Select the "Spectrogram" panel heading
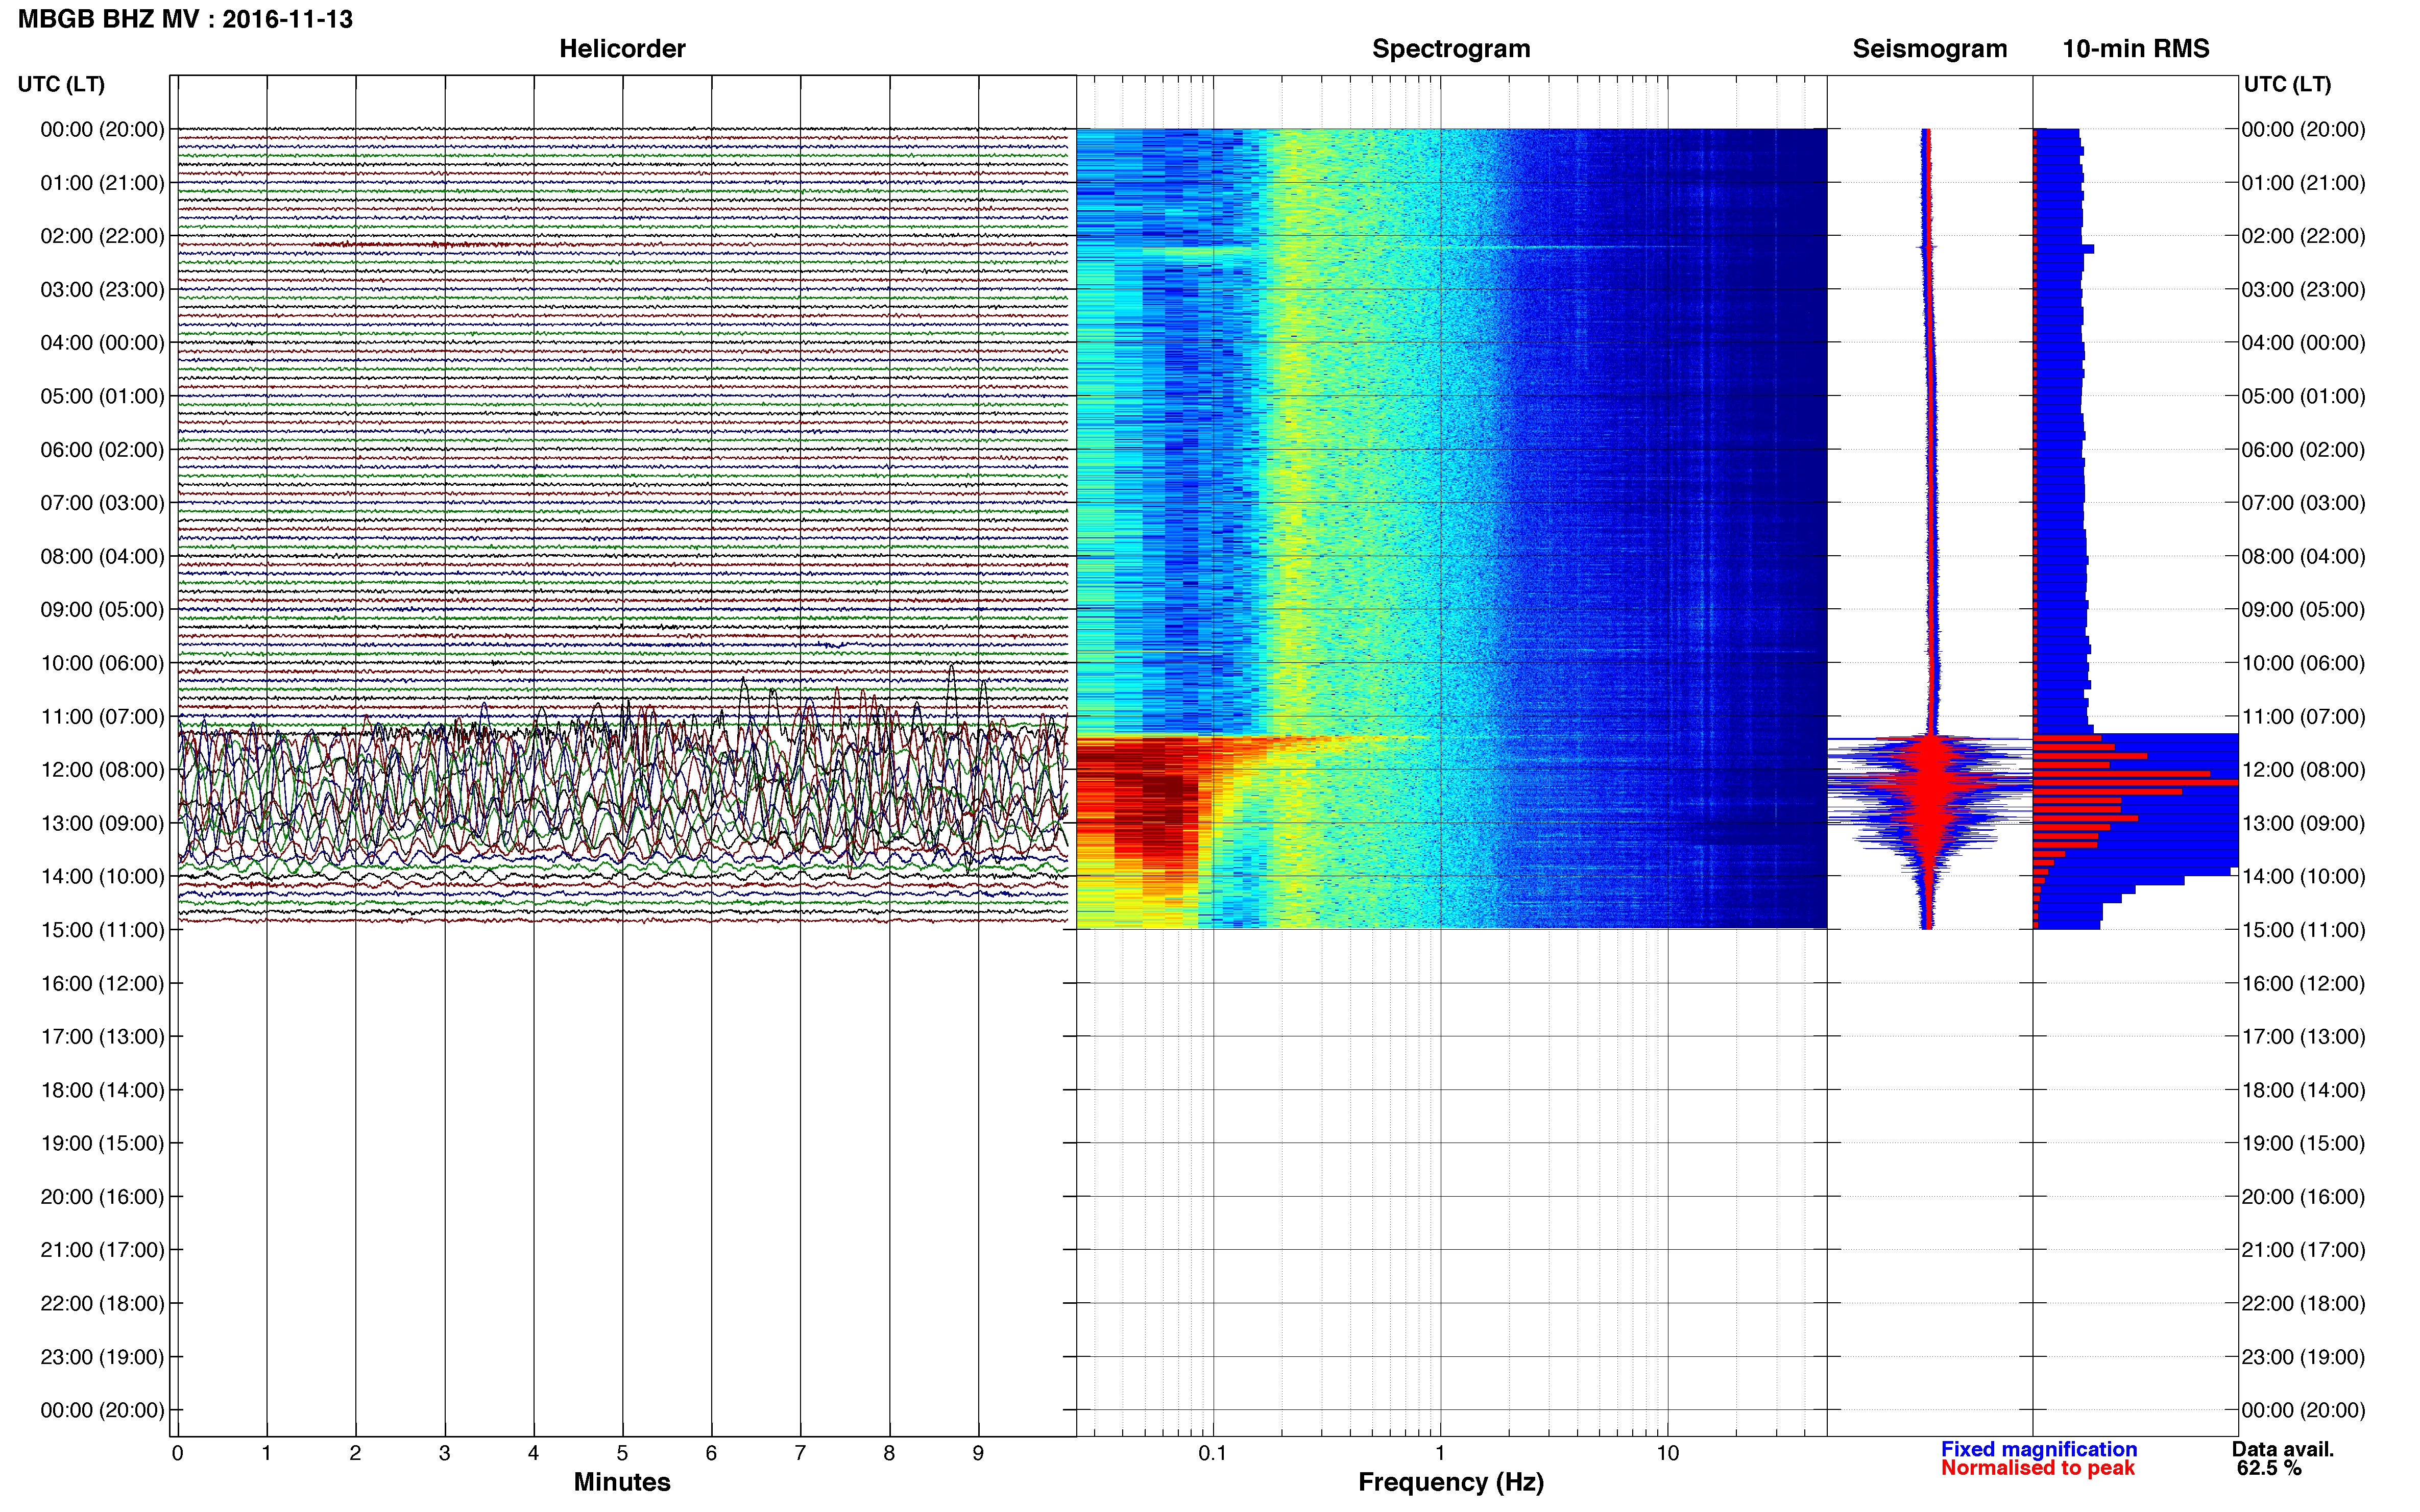 click(1450, 49)
